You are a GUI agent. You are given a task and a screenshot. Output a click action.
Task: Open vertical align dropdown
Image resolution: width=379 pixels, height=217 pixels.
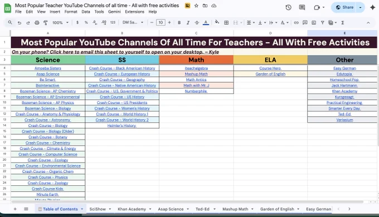(262, 22)
